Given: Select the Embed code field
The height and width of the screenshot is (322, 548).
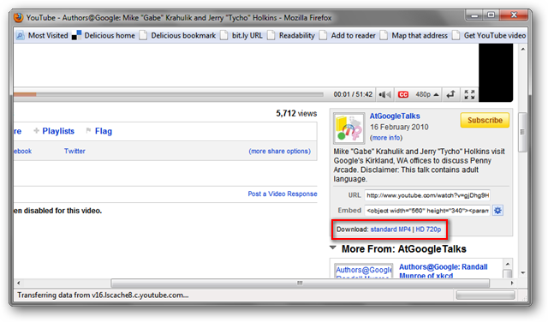Looking at the screenshot, I should pos(427,211).
